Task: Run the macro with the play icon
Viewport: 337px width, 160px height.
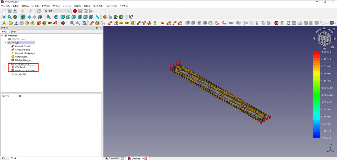Action: pos(91,11)
